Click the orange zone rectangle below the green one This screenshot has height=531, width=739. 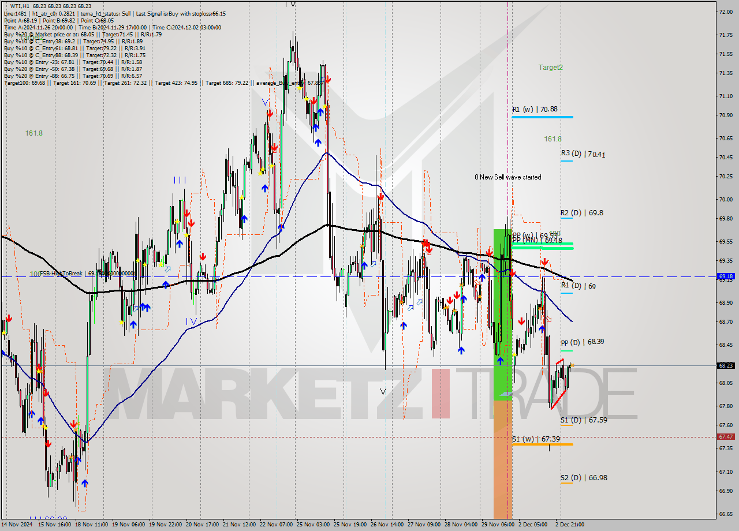[x=502, y=459]
